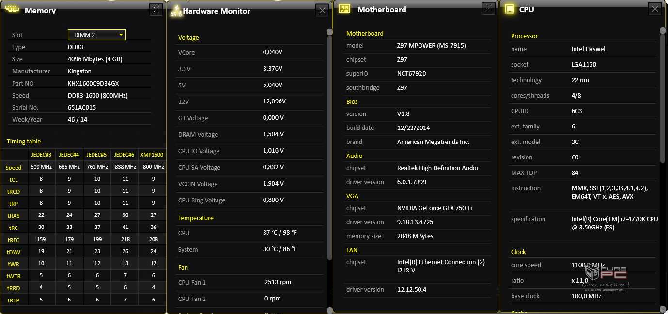The height and width of the screenshot is (314, 668).
Task: Open the DIMM 2 slot dropdown
Action: point(97,35)
